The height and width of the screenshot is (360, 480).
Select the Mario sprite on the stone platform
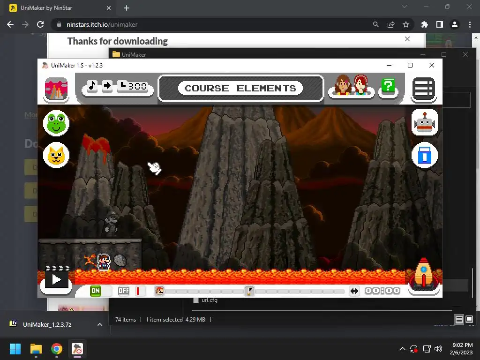coord(104,262)
